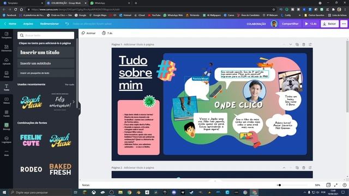The image size is (349, 196).
Task: Open the Fotos side panel
Action: (x=7, y=74)
